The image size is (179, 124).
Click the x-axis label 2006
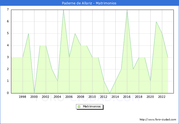69,97
